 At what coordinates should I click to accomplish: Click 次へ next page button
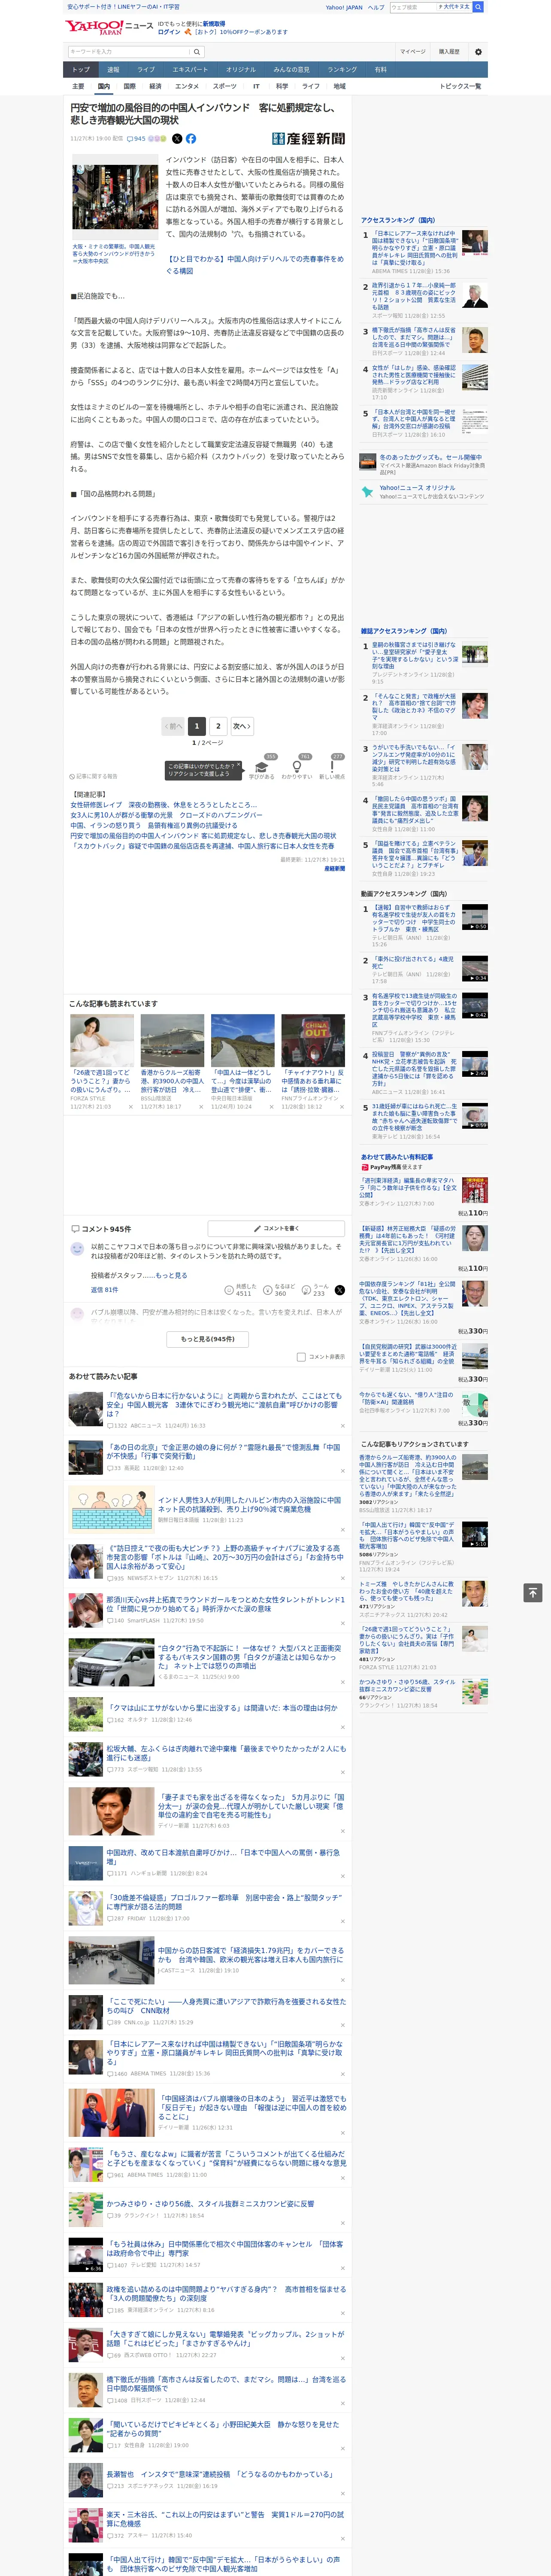coord(242,726)
